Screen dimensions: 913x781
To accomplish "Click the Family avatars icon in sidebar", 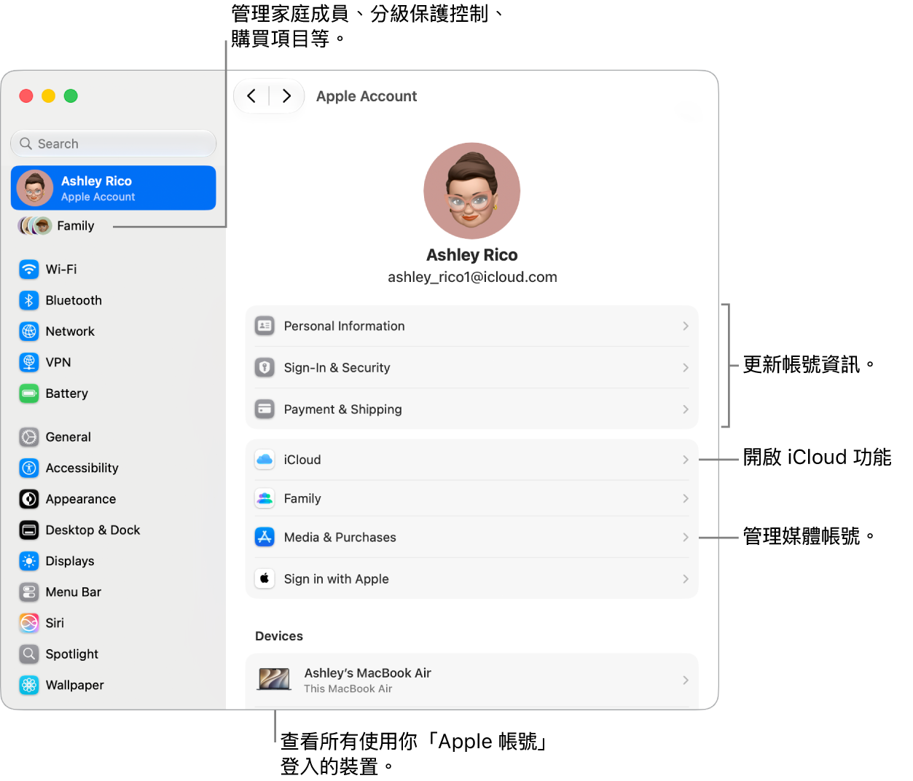I will pyautogui.click(x=34, y=226).
